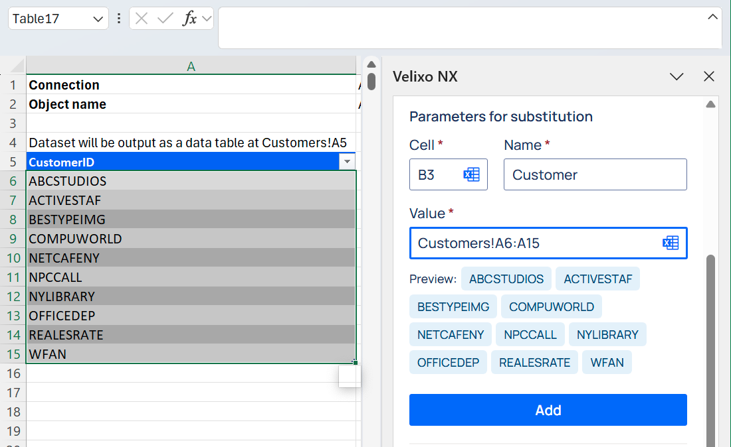
Task: Open the Name Box dropdown
Action: [98, 19]
